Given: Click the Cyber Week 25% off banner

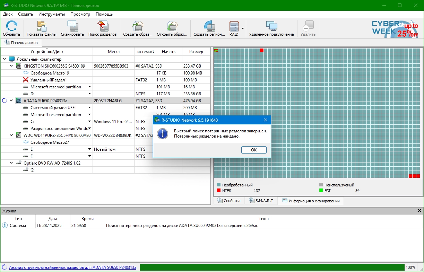Looking at the screenshot, I should pos(395,28).
